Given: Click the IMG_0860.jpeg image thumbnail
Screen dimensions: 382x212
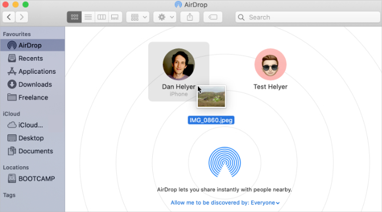Looking at the screenshot, I should pos(212,97).
